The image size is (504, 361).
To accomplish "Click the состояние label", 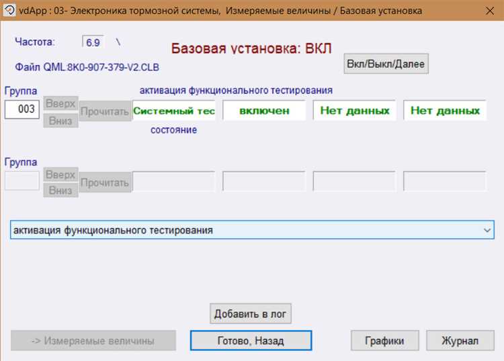I will [x=173, y=130].
